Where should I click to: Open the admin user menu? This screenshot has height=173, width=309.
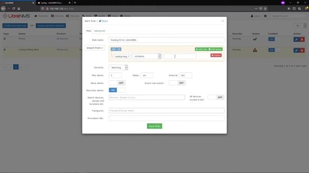[x=255, y=16]
